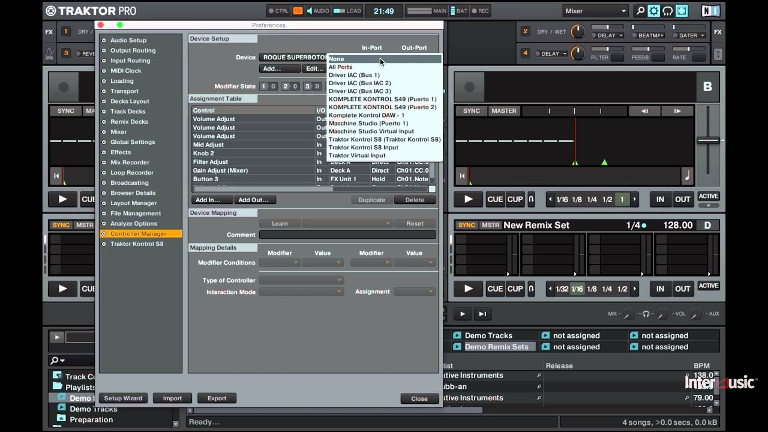Click Deck D flux icon next to CUP

pyautogui.click(x=531, y=289)
